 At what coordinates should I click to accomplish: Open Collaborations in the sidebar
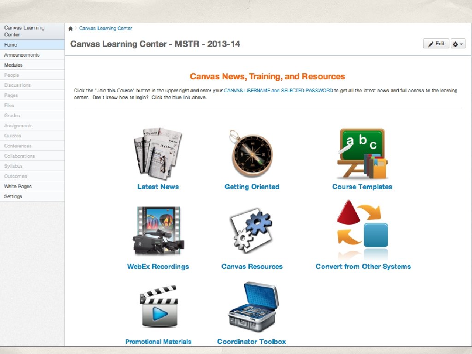(32, 156)
